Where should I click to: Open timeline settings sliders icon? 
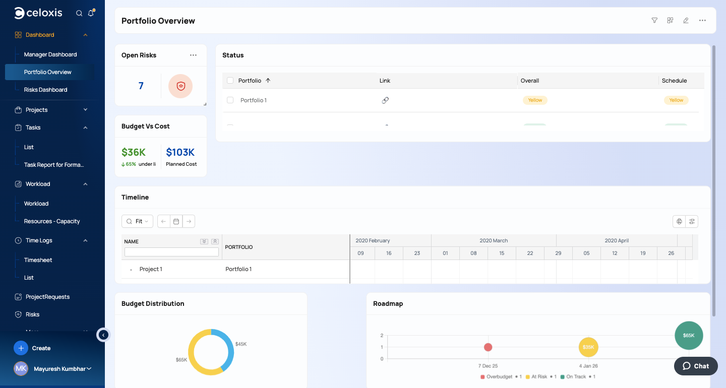692,221
